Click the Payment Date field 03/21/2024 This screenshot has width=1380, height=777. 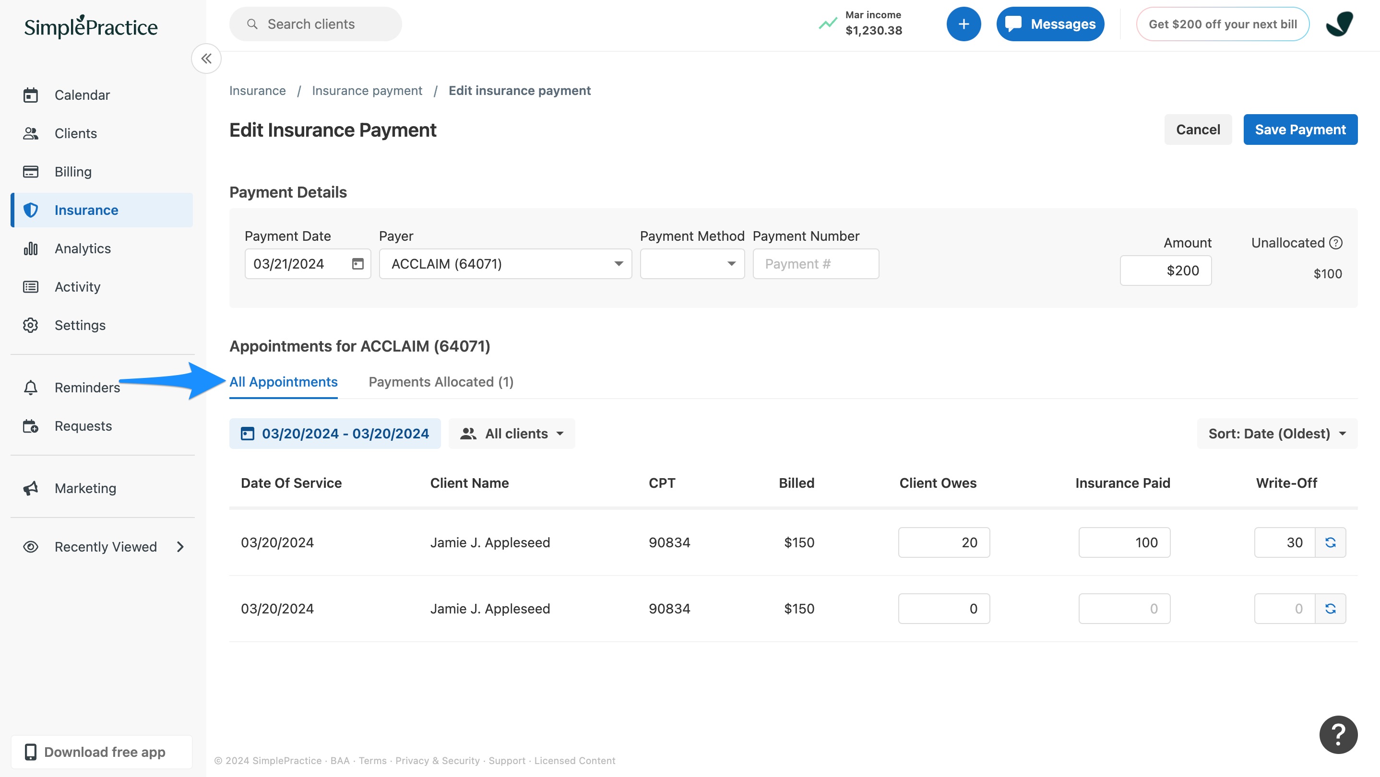pos(308,263)
